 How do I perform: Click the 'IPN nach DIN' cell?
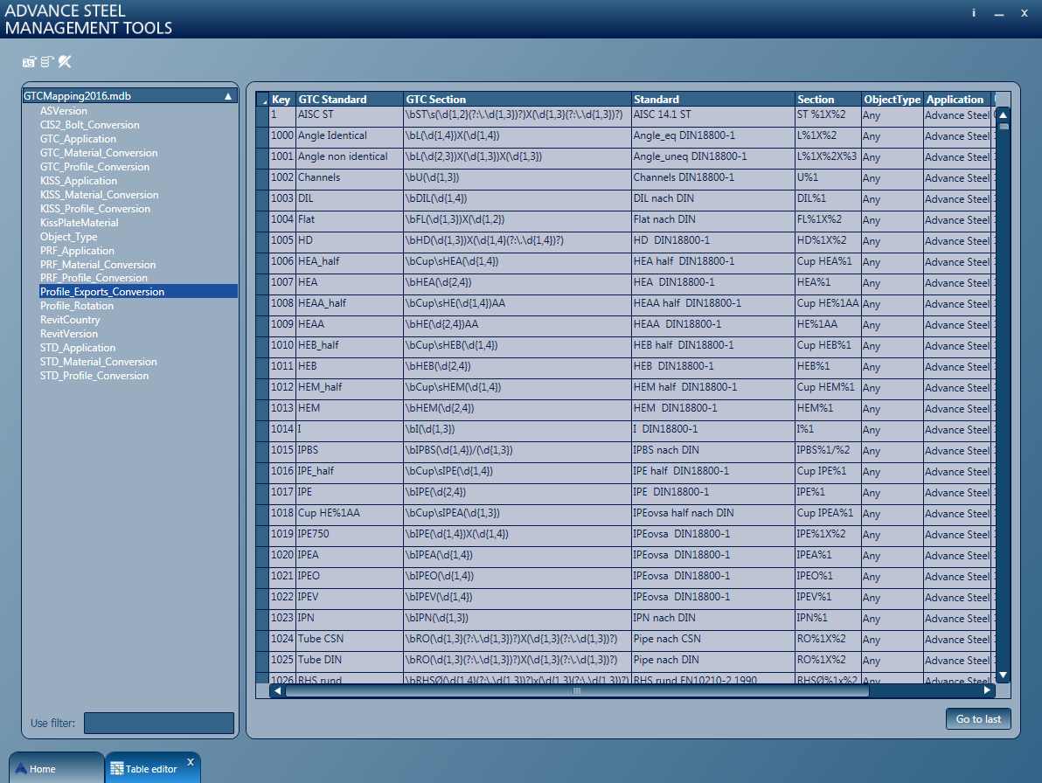point(713,619)
